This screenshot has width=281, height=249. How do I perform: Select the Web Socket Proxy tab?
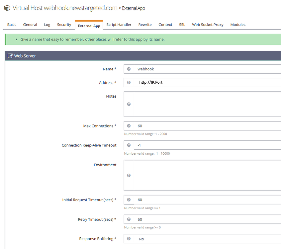pos(208,25)
